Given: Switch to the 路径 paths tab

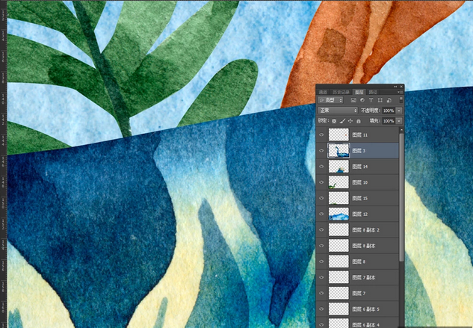Looking at the screenshot, I should coord(373,91).
